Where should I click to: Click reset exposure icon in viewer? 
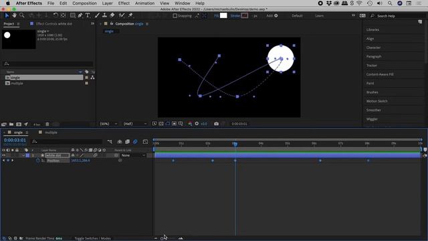pos(197,124)
